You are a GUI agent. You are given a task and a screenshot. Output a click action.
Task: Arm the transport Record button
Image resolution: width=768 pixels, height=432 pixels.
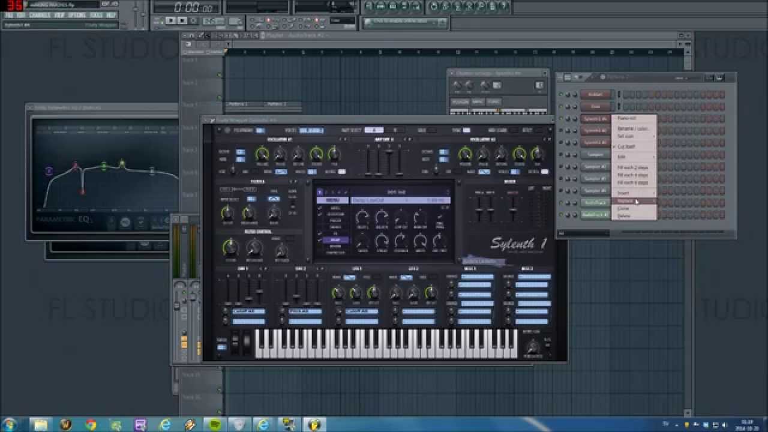[x=193, y=20]
